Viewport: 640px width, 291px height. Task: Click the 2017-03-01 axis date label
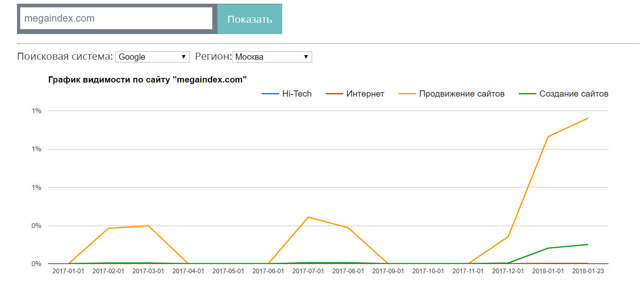tap(148, 271)
